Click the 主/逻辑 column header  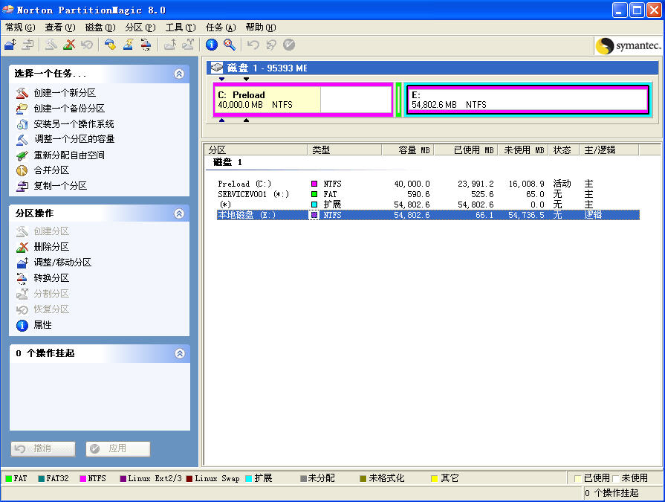(609, 149)
